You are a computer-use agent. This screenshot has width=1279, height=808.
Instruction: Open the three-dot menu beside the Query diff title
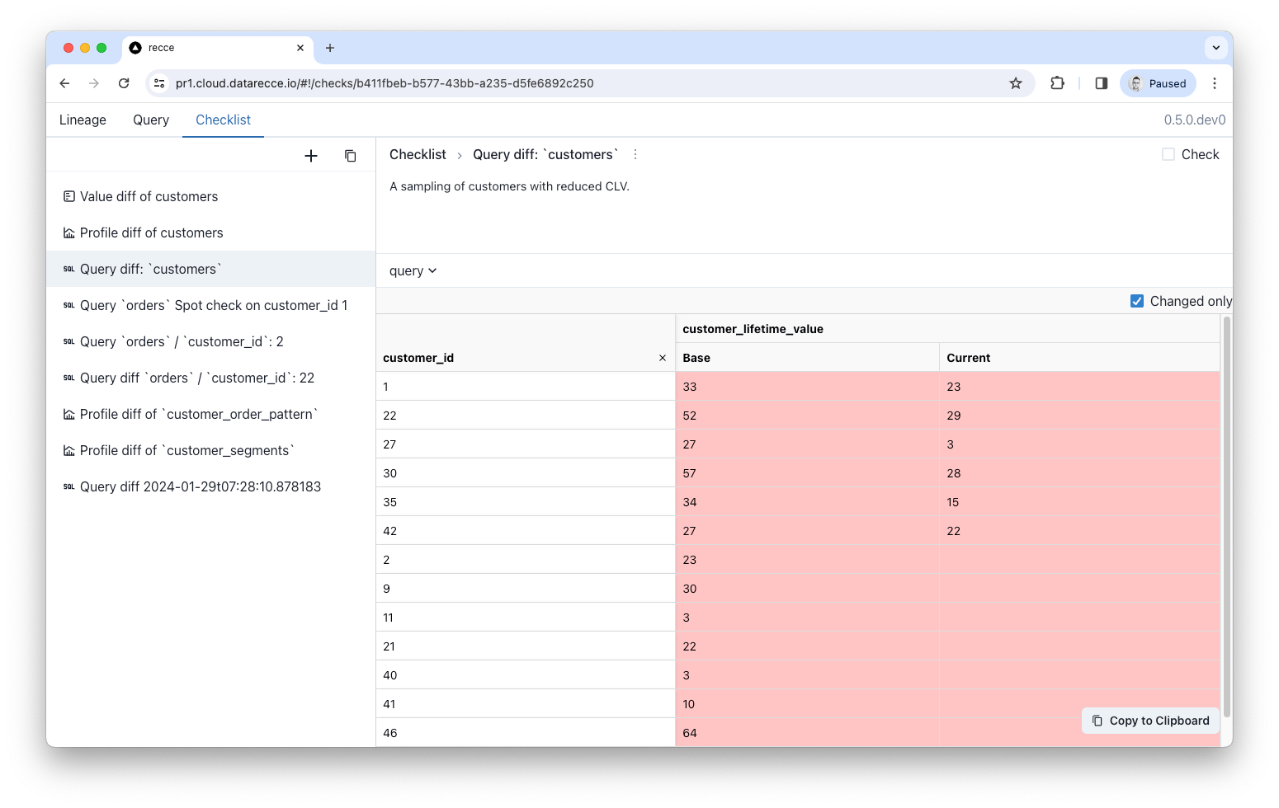635,155
